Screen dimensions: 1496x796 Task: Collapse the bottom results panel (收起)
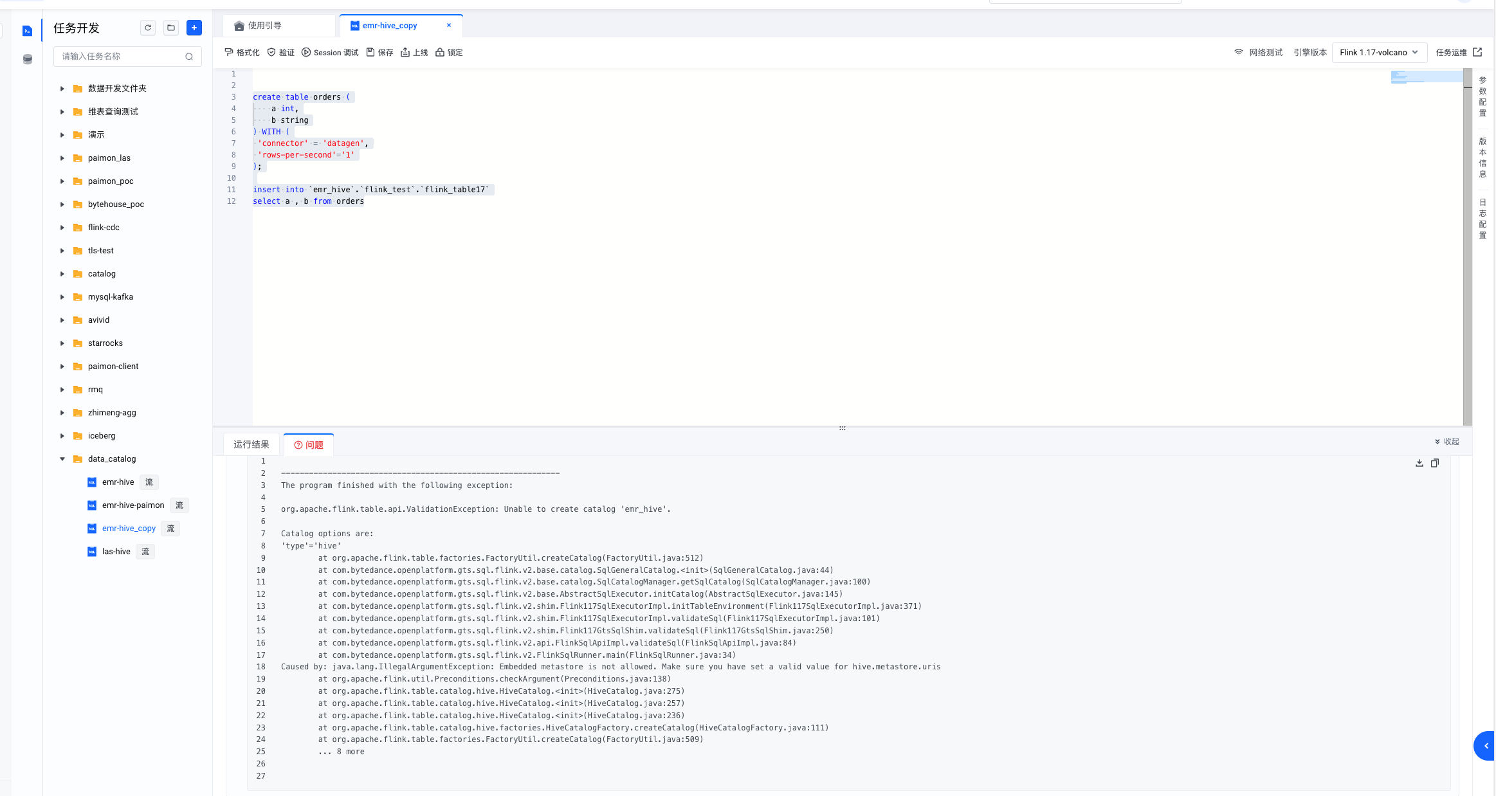[x=1446, y=442]
